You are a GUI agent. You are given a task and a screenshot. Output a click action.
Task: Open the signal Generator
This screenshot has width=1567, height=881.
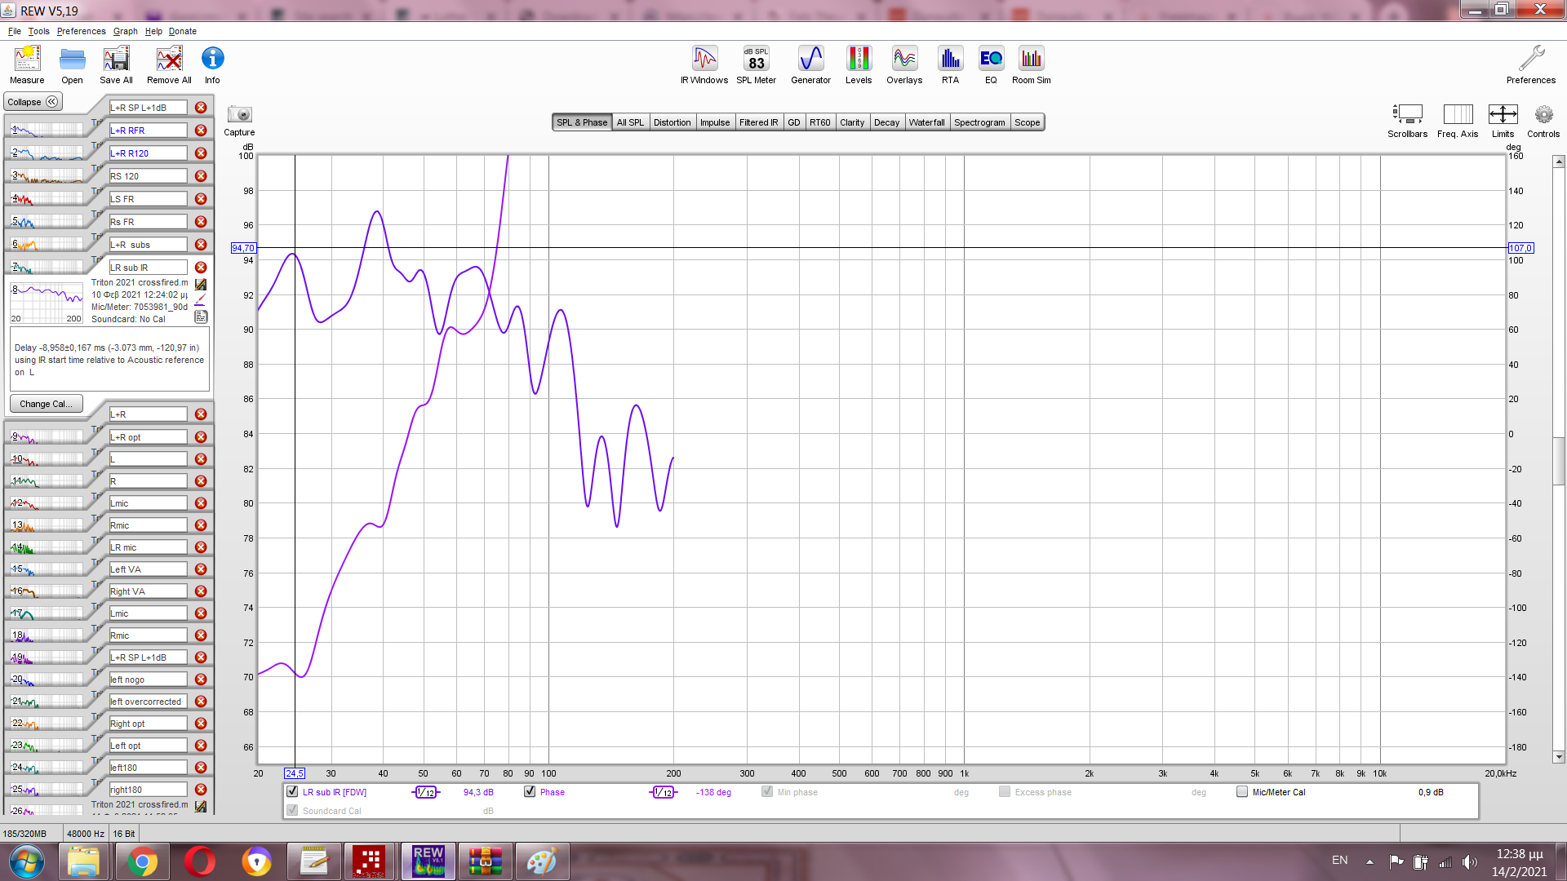[x=810, y=59]
